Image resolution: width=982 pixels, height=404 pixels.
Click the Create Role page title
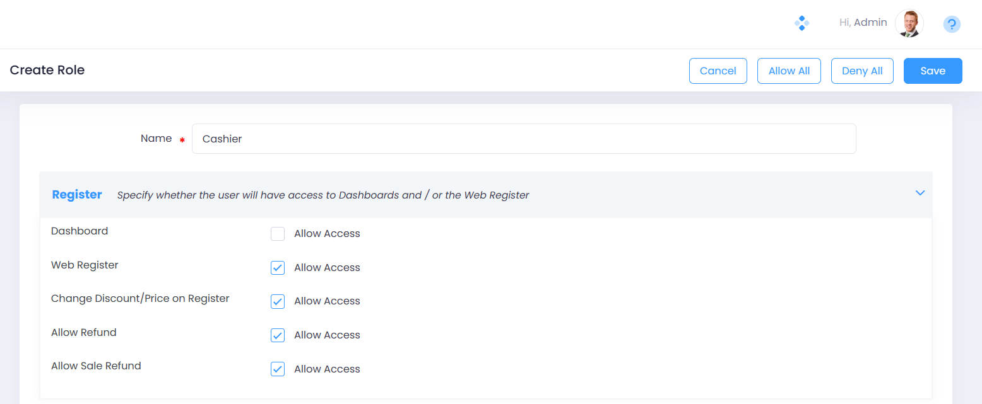47,70
